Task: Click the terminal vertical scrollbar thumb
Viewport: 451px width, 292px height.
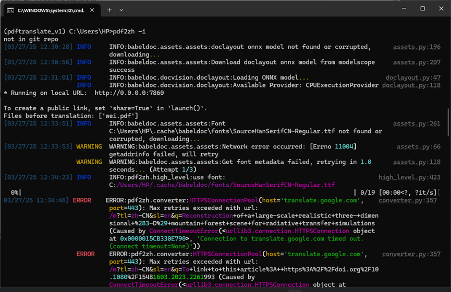Action: 448,122
